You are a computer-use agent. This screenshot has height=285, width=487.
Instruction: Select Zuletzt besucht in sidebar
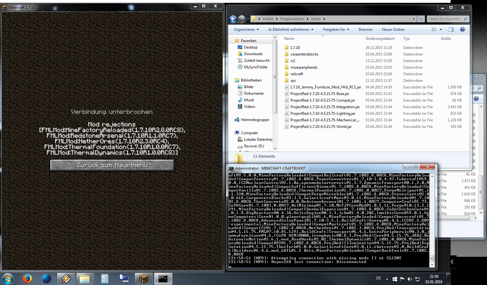257,61
